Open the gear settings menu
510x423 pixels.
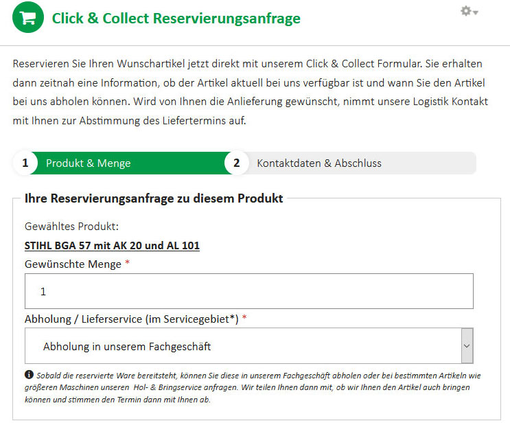pos(469,12)
